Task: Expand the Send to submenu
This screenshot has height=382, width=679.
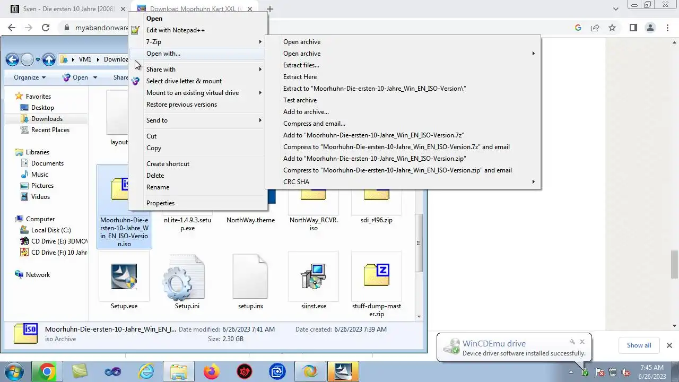Action: coord(197,120)
